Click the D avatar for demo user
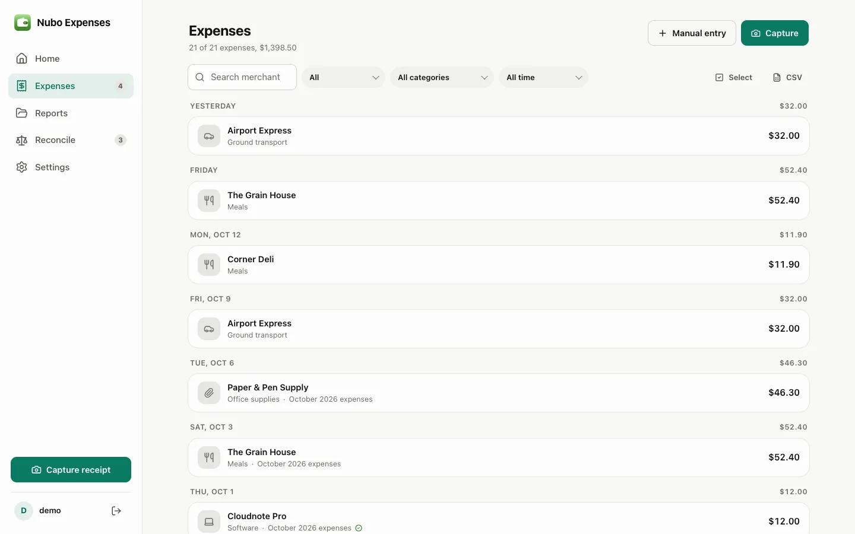855x534 pixels. tap(24, 511)
